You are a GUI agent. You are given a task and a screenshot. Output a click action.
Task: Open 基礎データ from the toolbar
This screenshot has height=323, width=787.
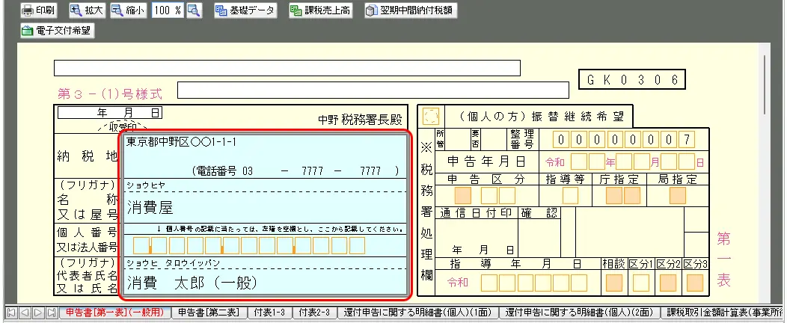245,10
